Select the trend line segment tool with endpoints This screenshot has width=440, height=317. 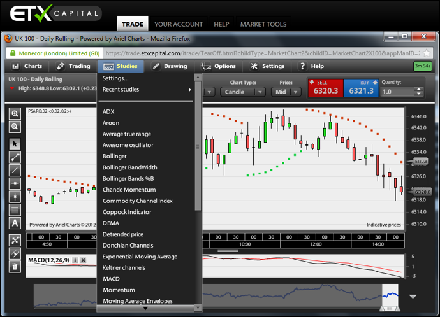(x=15, y=157)
